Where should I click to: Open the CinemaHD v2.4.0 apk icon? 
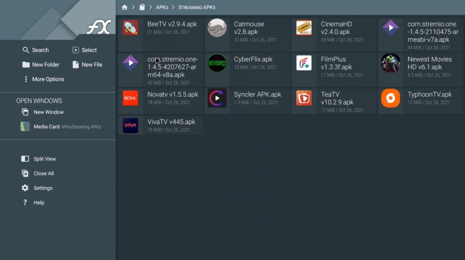304,28
